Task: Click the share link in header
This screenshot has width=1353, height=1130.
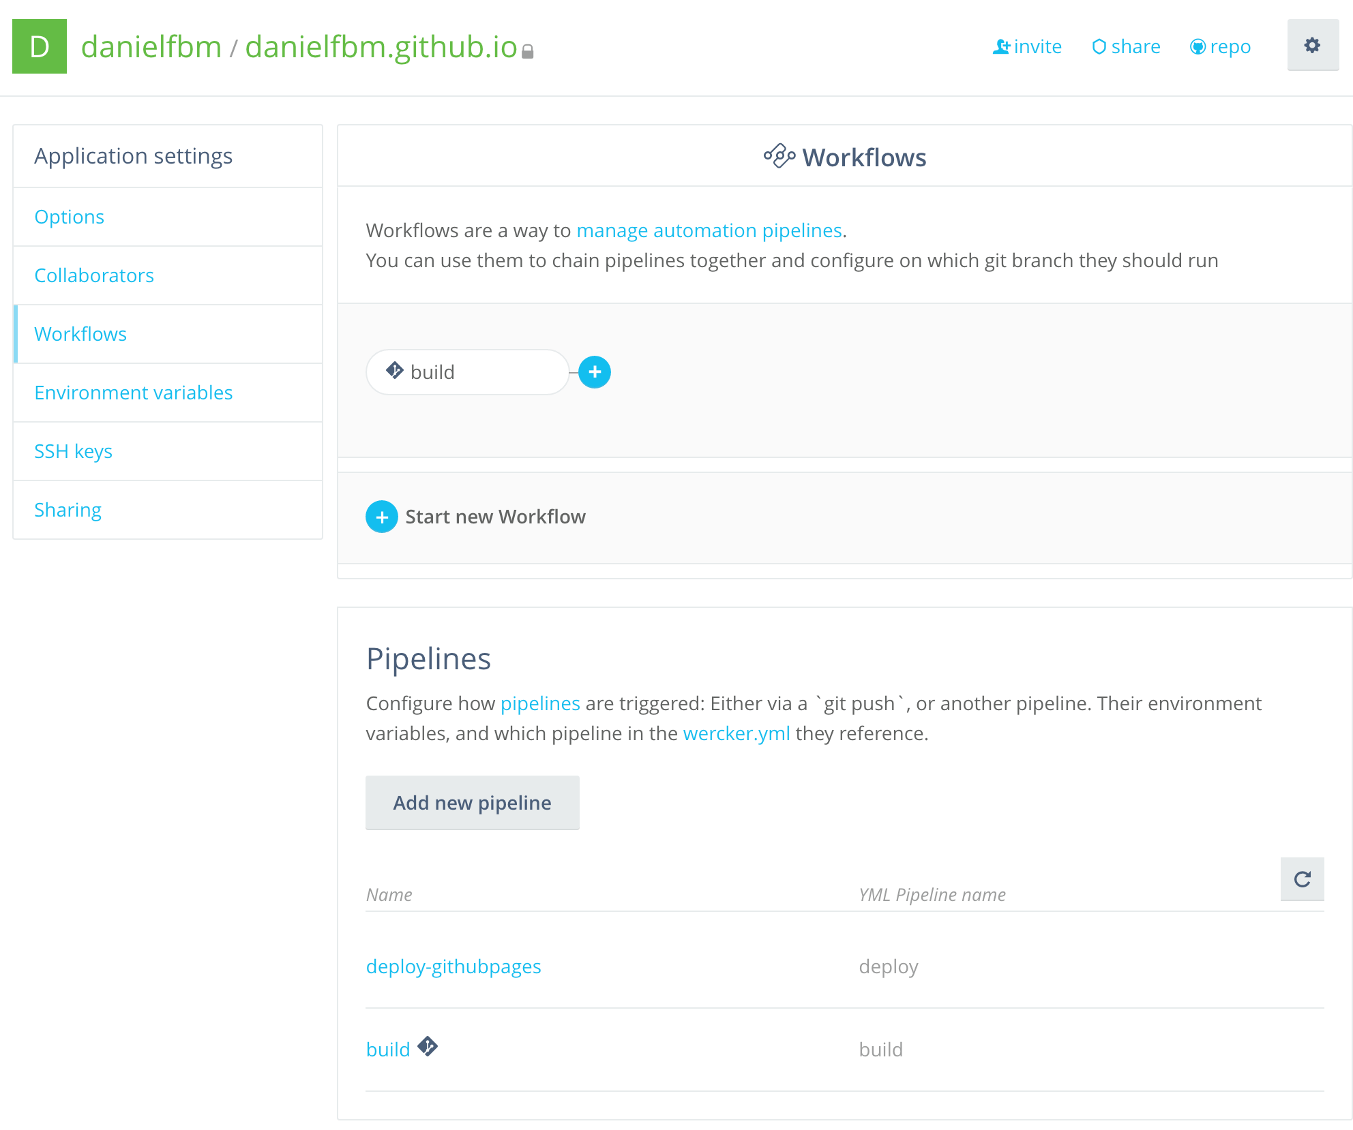Action: [x=1126, y=46]
